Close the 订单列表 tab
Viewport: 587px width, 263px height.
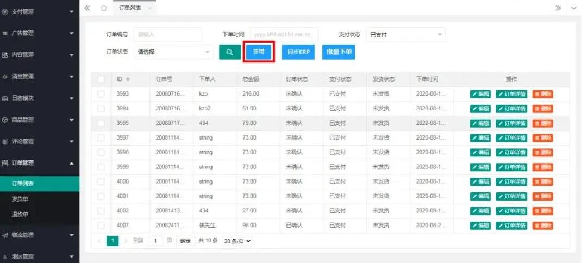pos(150,8)
